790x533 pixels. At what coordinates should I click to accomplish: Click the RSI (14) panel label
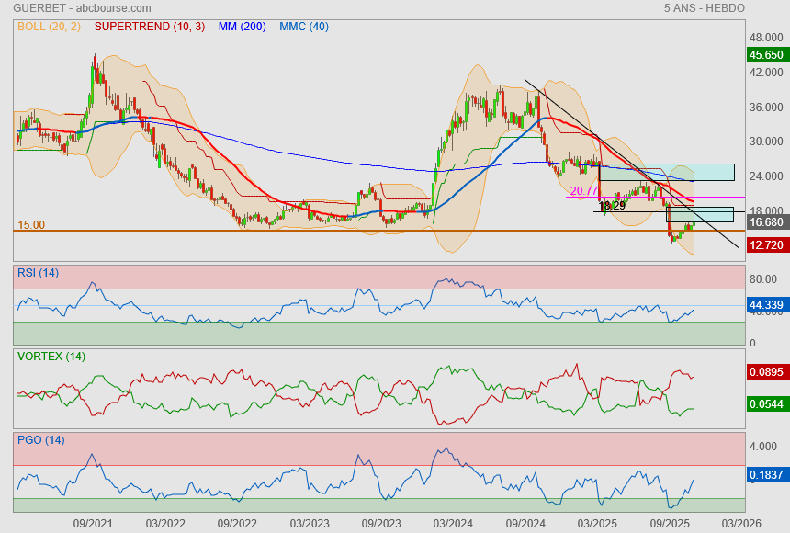pos(38,273)
